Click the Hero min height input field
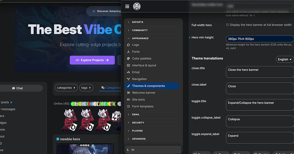The width and height of the screenshot is (294, 154). [259, 39]
